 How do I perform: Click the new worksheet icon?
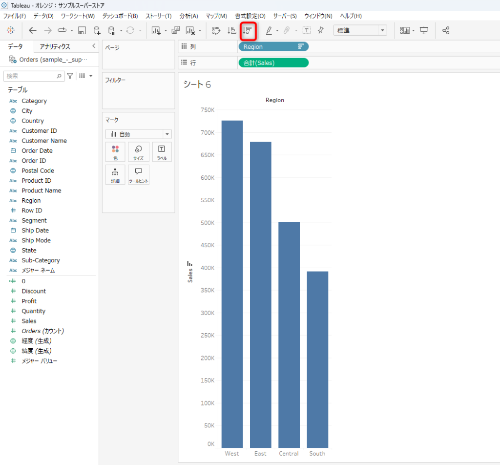pos(156,30)
